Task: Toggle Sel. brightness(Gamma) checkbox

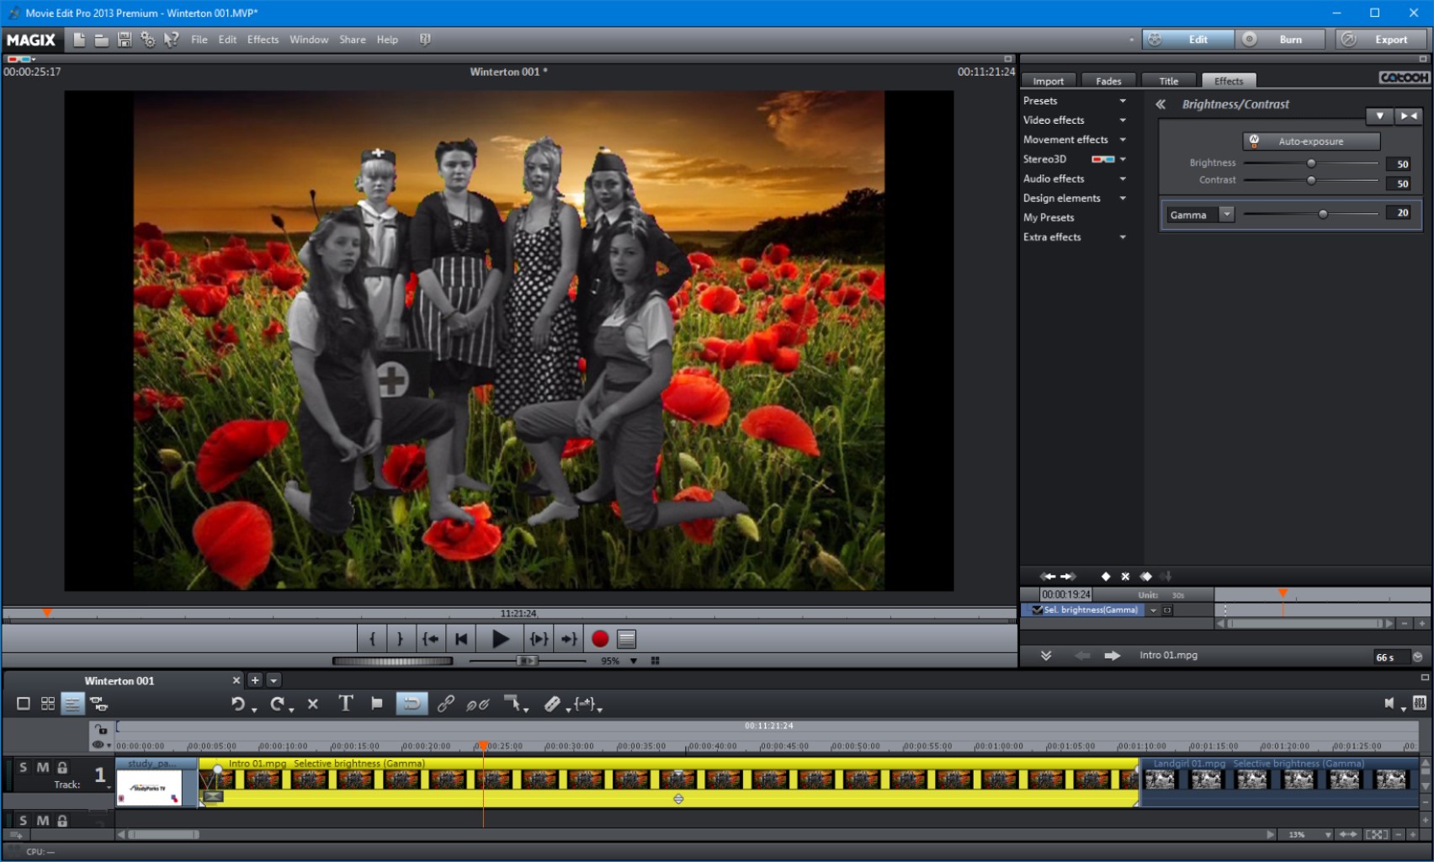Action: [x=1037, y=610]
